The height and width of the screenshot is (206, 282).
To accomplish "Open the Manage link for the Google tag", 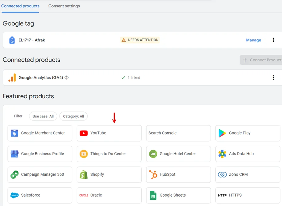I will click(x=253, y=40).
